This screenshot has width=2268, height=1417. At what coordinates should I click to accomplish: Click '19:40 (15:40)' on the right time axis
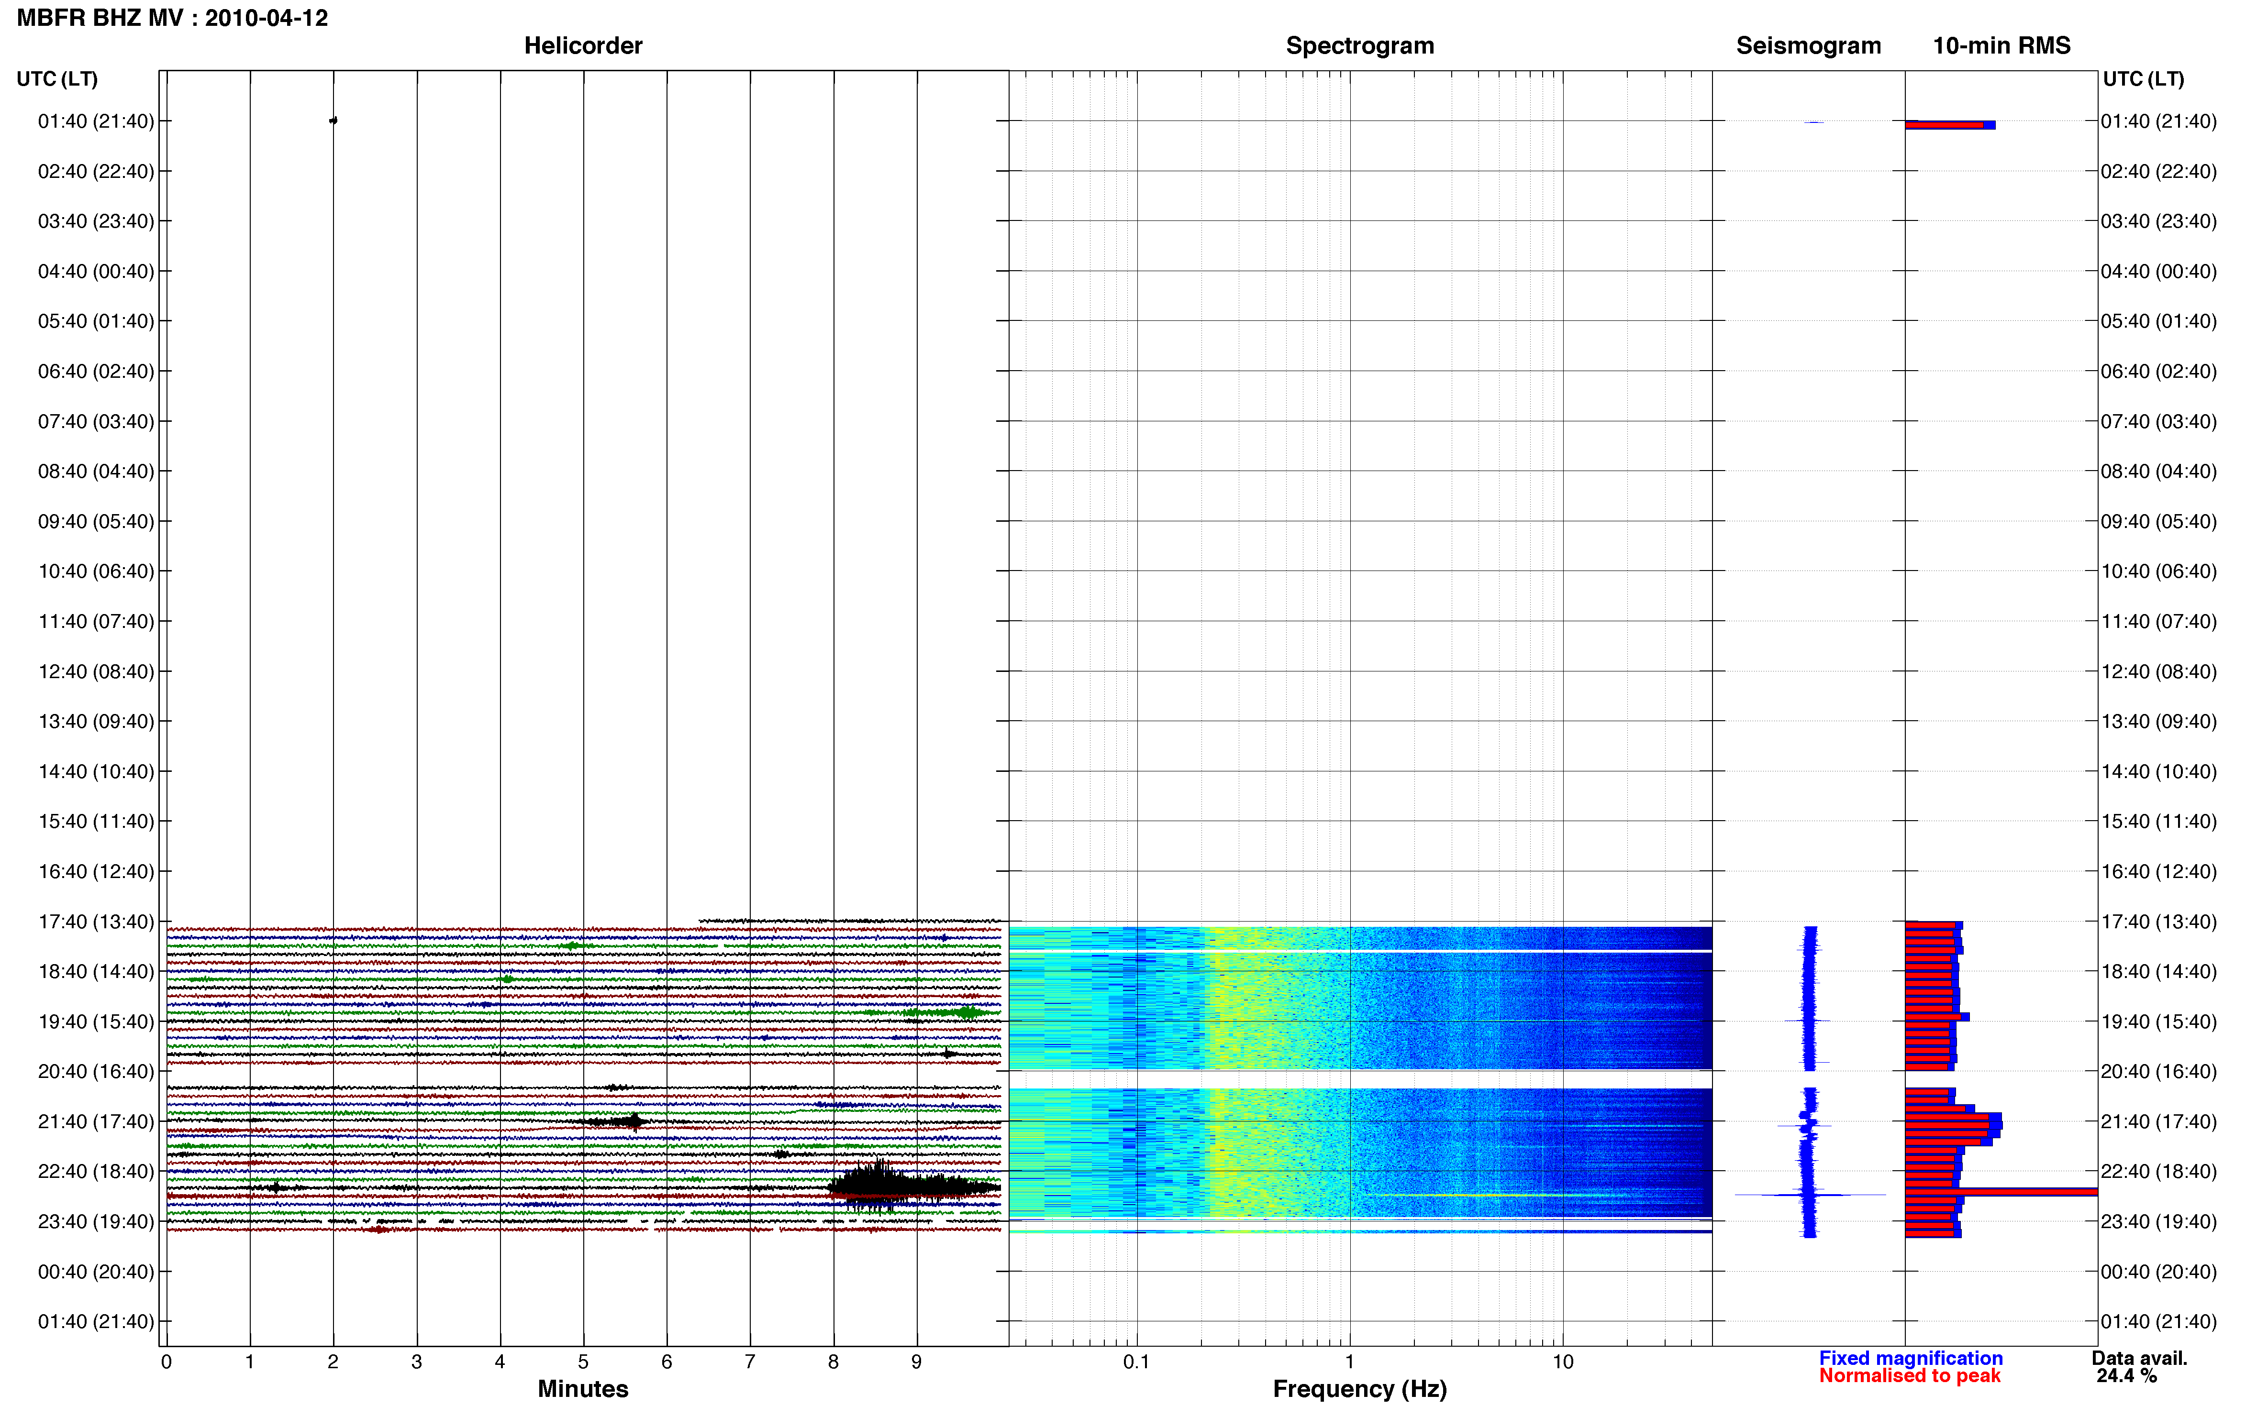coord(2158,1022)
